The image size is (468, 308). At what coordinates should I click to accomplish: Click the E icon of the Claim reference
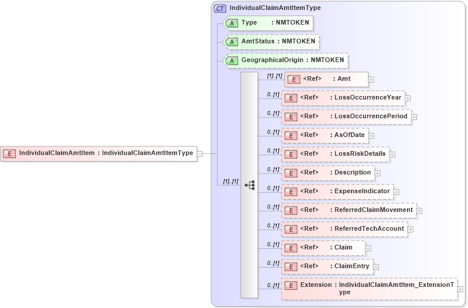[x=291, y=248]
